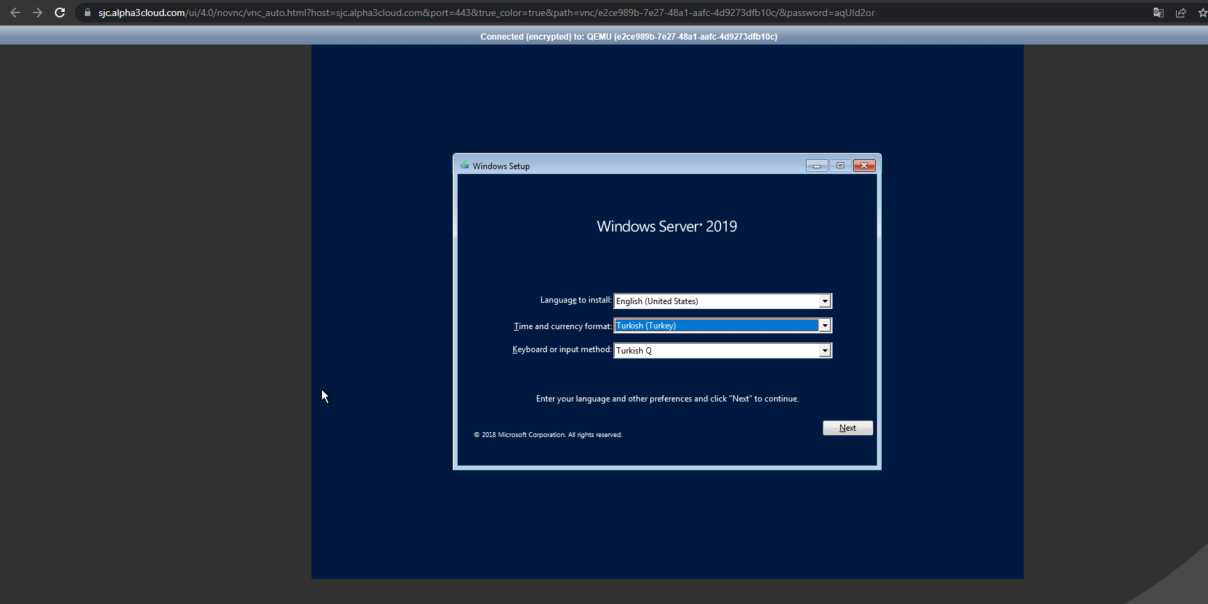Select the English (United States) language field
The height and width of the screenshot is (604, 1208).
(x=716, y=301)
